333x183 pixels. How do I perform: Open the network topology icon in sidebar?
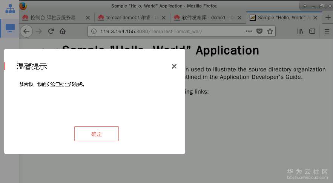(x=10, y=9)
